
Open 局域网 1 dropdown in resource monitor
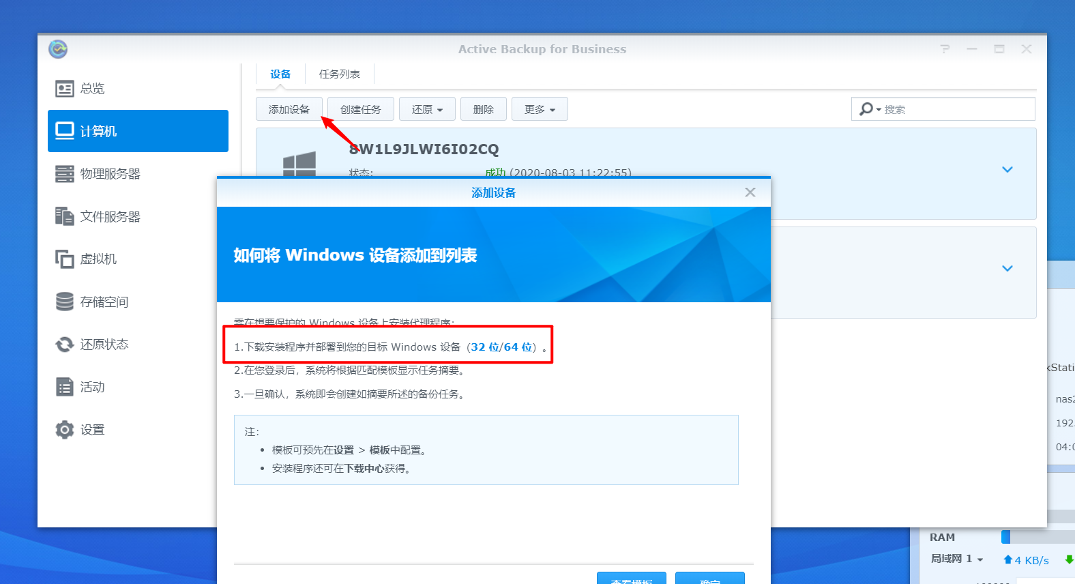coord(957,559)
